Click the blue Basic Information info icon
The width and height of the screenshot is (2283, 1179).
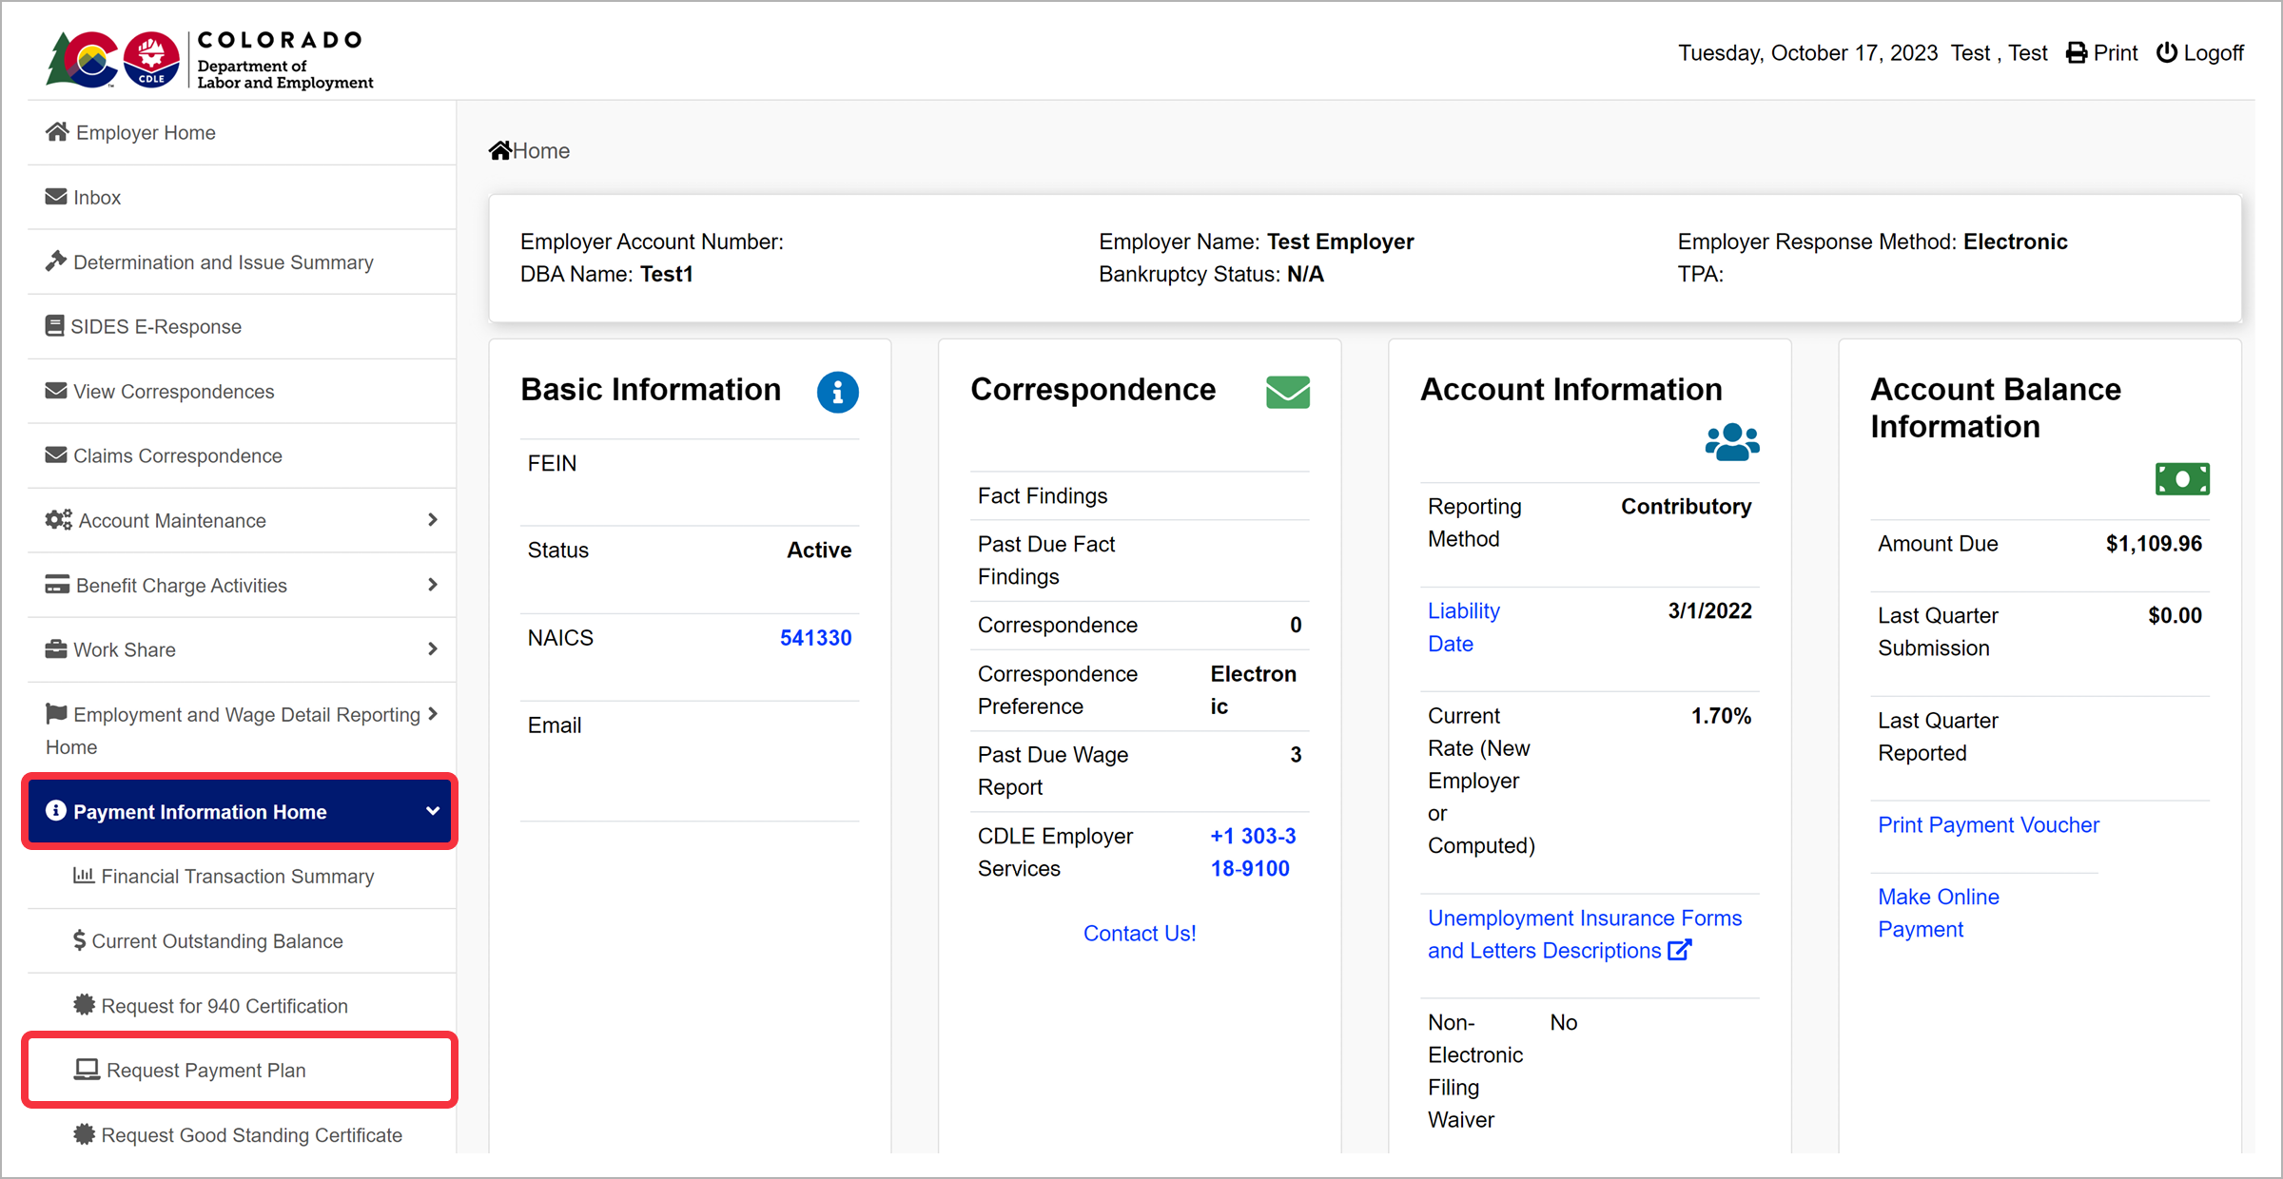pos(837,392)
